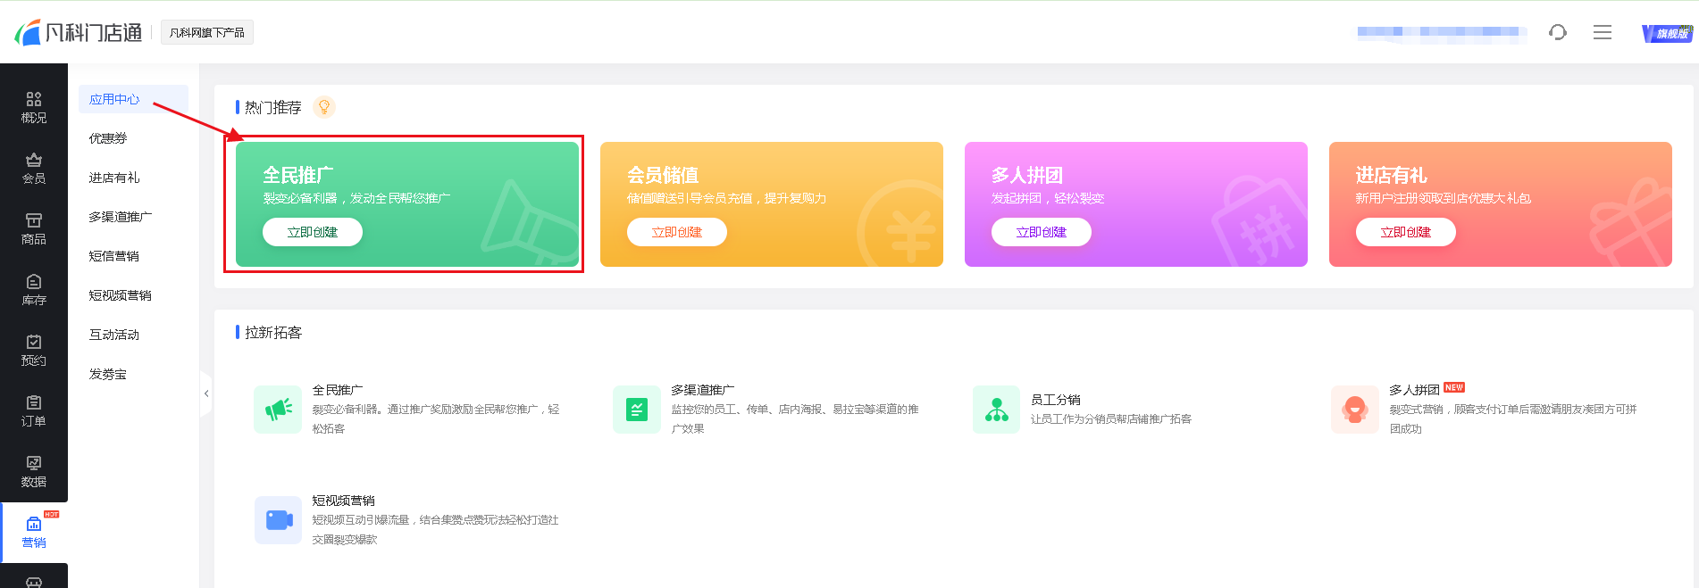Click the 会员储值 card title

(663, 175)
